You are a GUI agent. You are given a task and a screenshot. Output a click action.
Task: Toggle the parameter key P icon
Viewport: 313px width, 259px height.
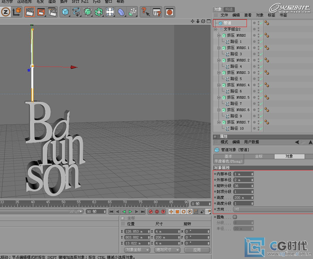(190, 212)
